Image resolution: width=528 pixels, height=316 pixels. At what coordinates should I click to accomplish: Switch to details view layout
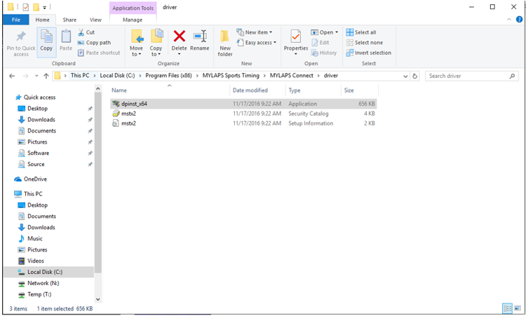[x=507, y=308]
